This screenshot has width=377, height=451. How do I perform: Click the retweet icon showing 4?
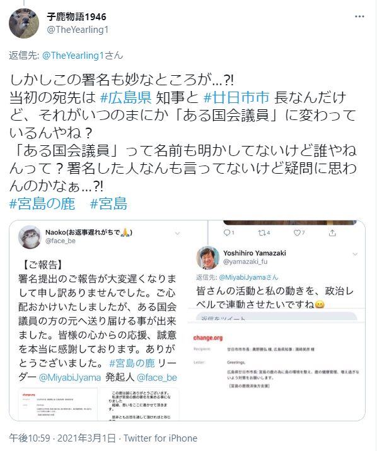pos(264,232)
